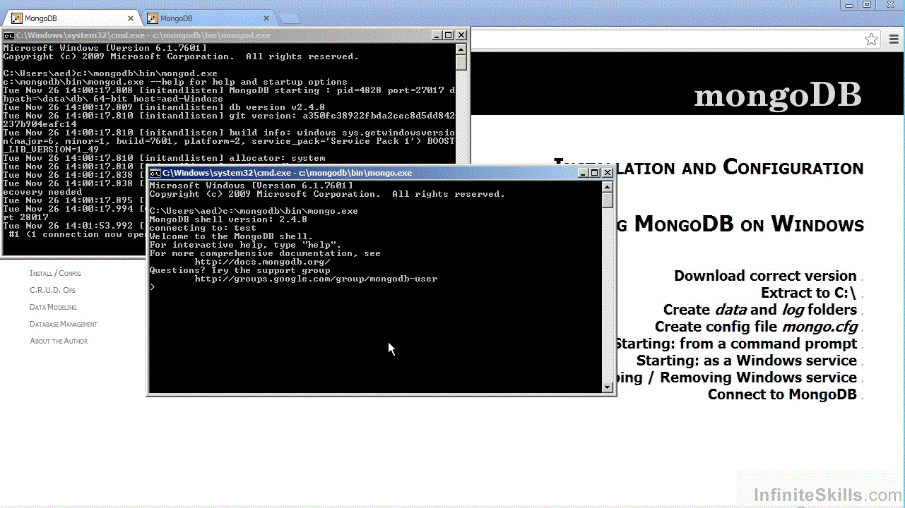Maximize the Chrome browser window
Screen dimensions: 905x508
(x=868, y=5)
